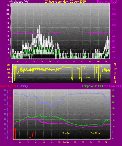
Task: Click the 24 windspeed scale value
Action: (8, 6)
